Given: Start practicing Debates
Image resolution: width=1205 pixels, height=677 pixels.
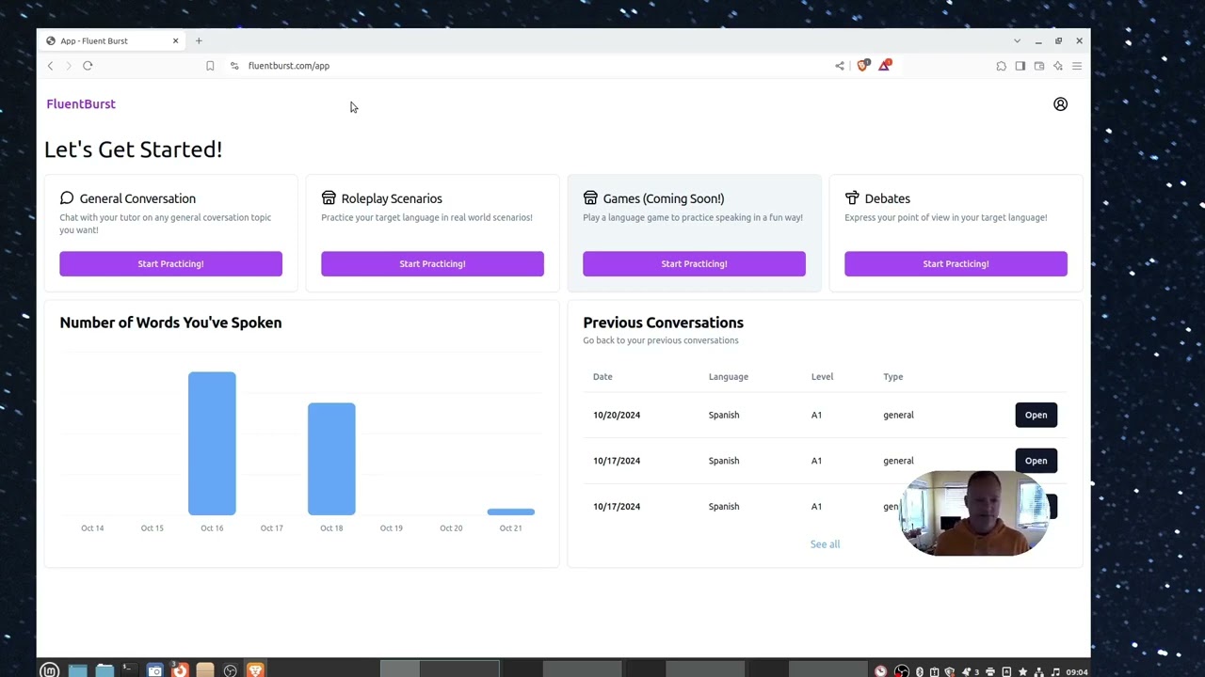Looking at the screenshot, I should [956, 263].
